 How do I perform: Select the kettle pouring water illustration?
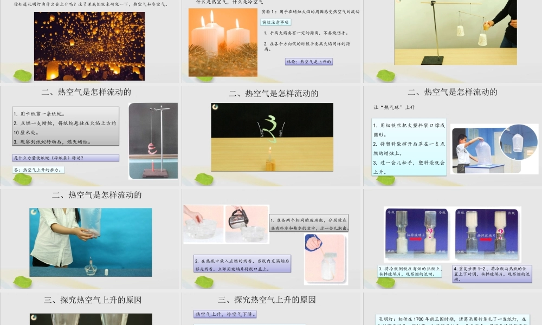247,224
